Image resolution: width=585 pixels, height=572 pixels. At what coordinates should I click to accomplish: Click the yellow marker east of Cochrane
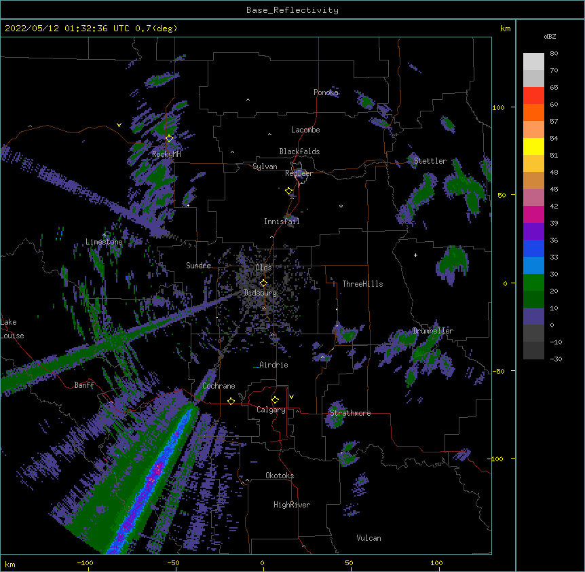tap(231, 401)
